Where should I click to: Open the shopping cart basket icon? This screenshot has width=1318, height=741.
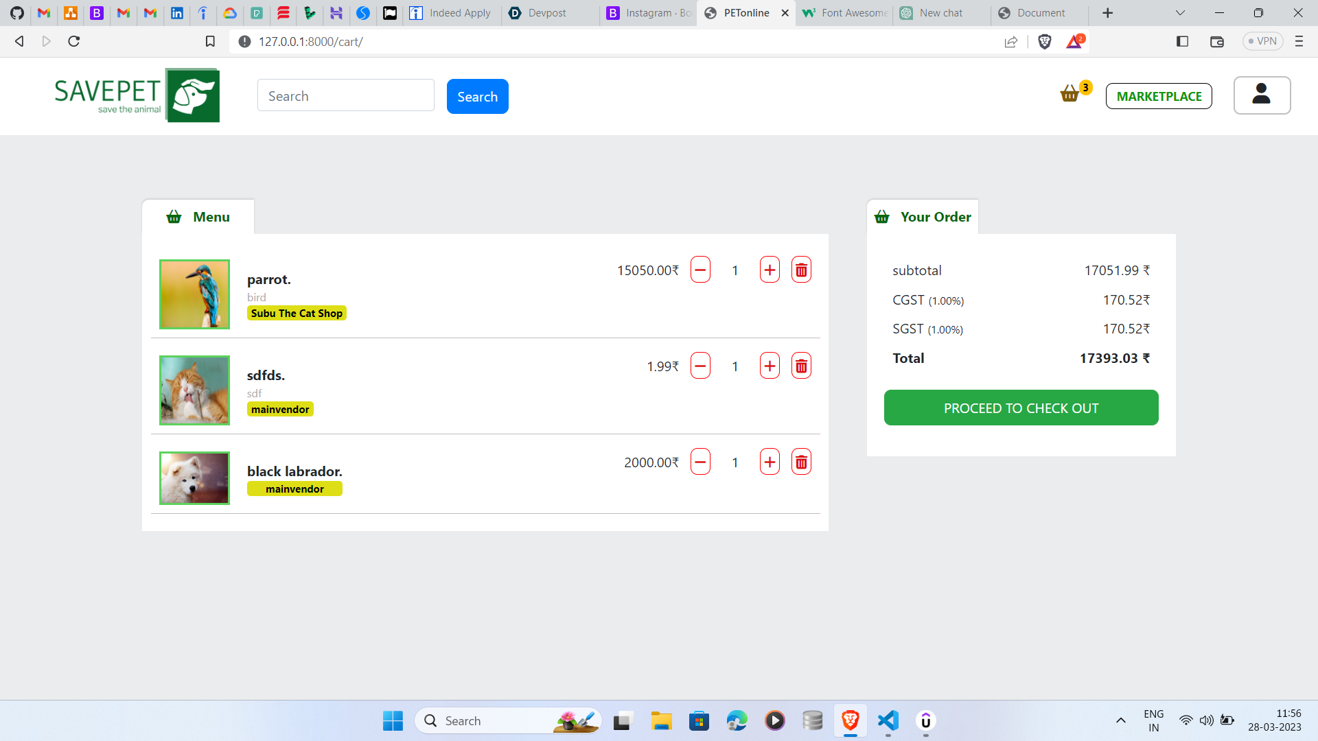click(x=1070, y=94)
